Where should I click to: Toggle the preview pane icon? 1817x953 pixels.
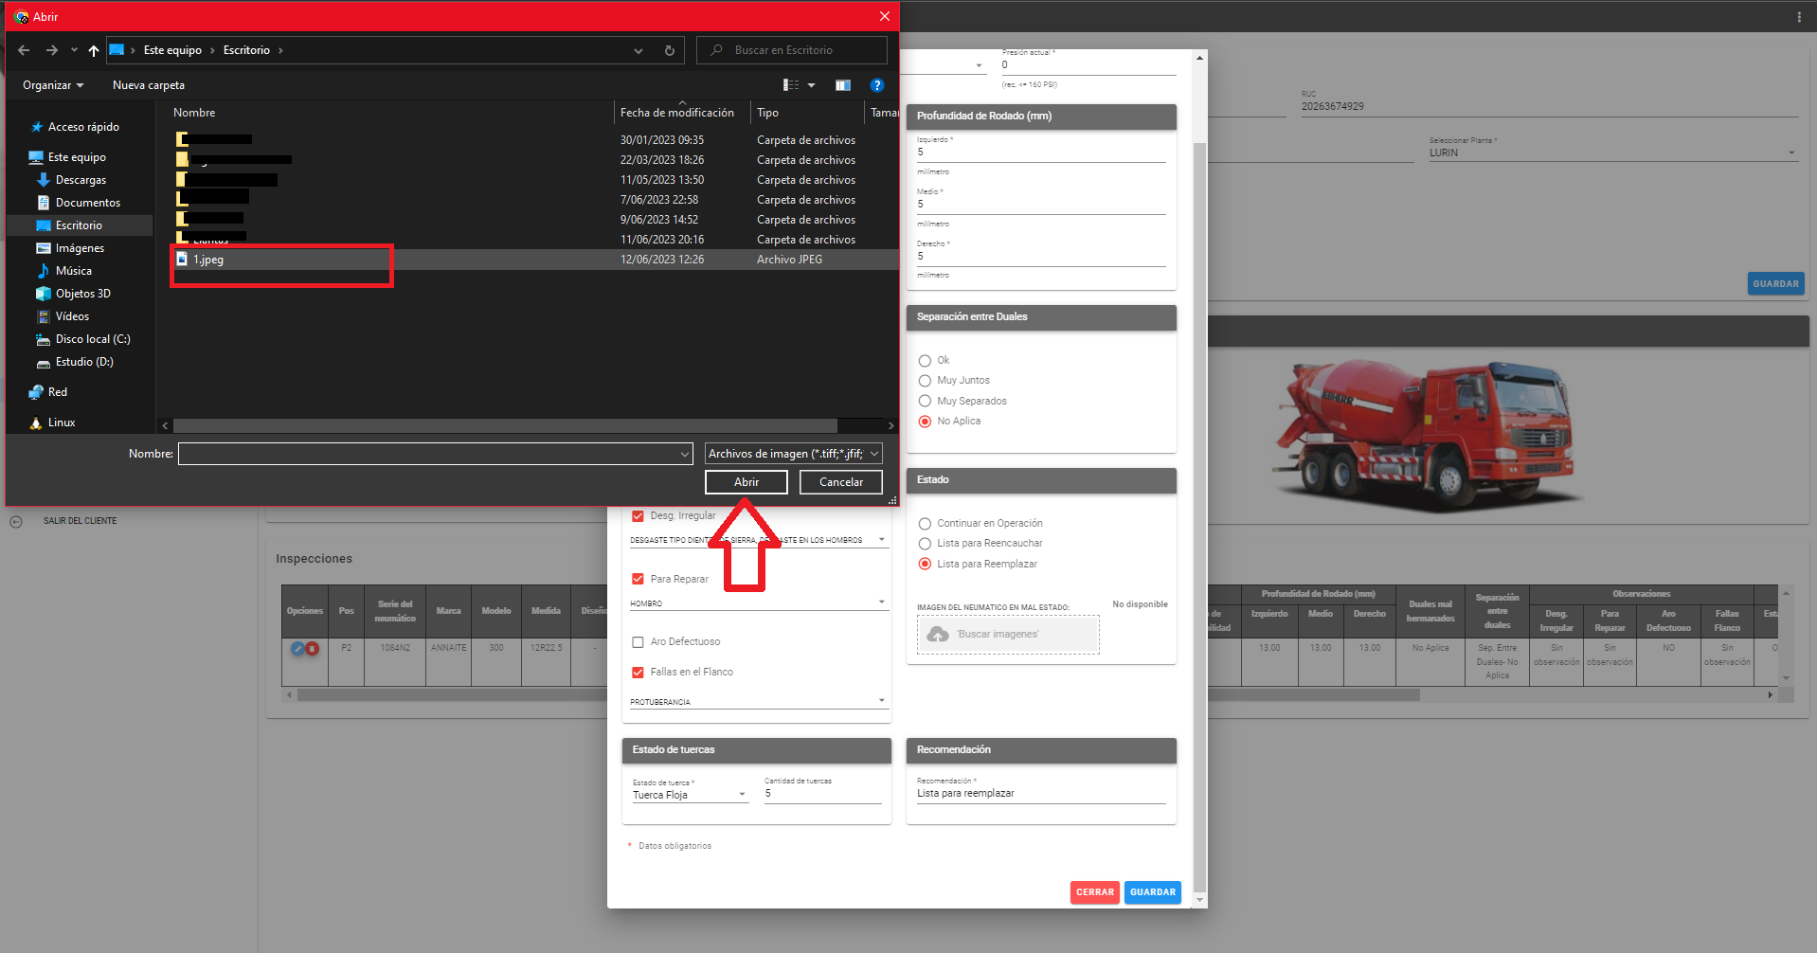842,85
